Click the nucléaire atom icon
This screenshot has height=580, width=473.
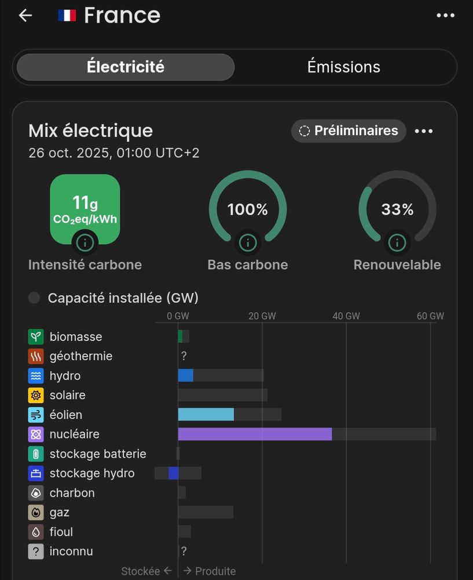click(x=35, y=434)
